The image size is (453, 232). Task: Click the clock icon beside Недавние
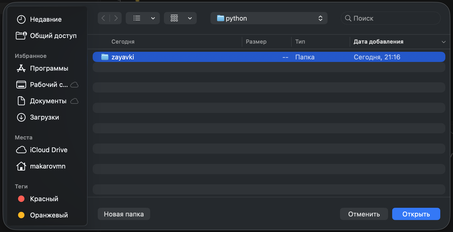click(21, 19)
